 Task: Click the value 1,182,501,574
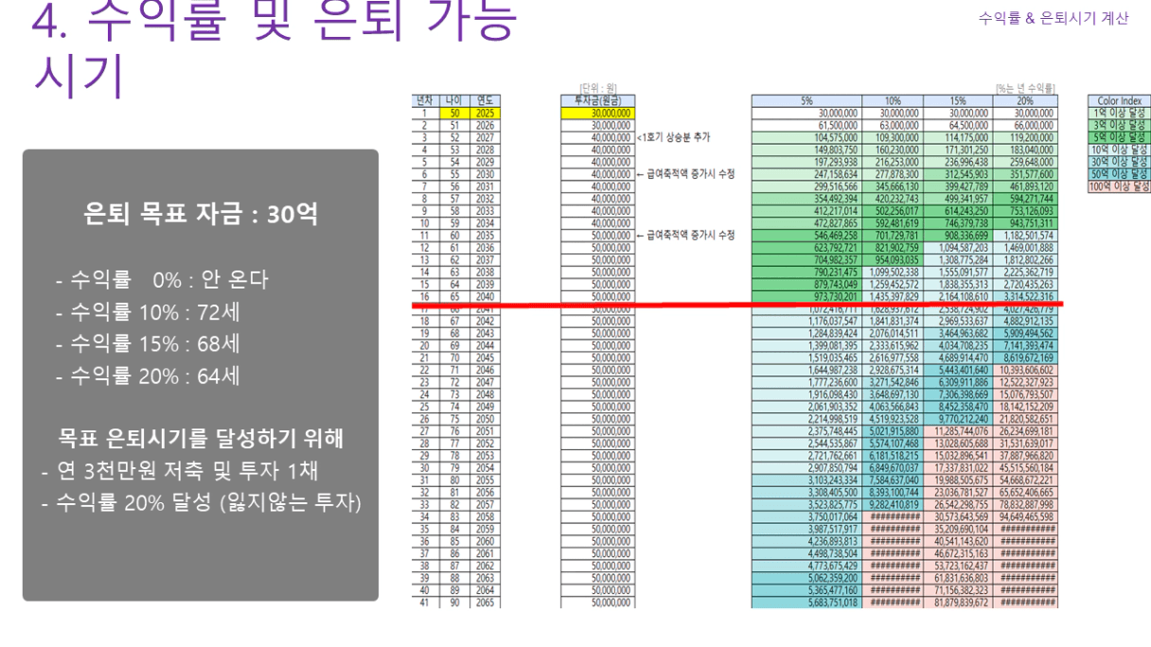(1030, 235)
